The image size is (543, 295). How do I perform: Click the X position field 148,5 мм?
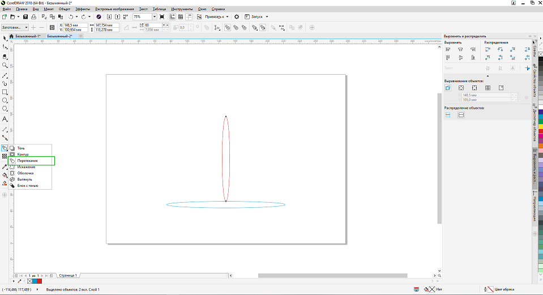pyautogui.click(x=75, y=25)
